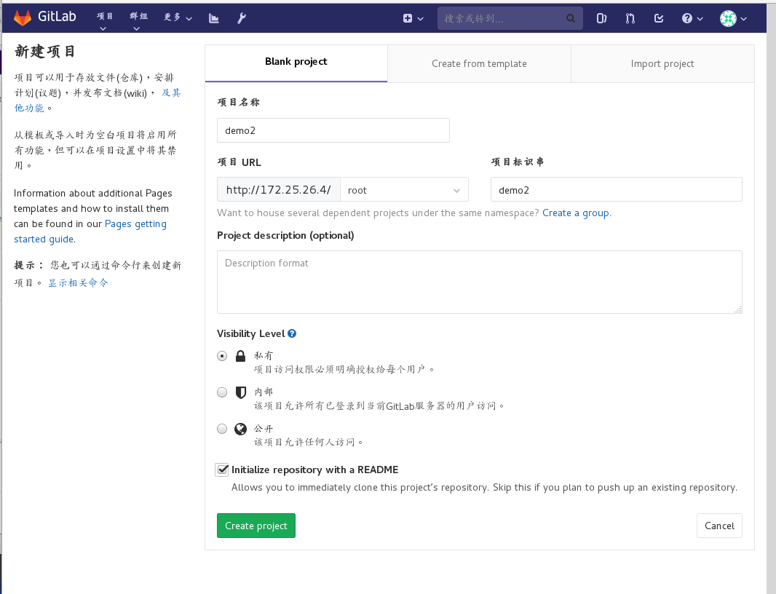Click the 新建项目 page heading
776x594 pixels.
45,52
